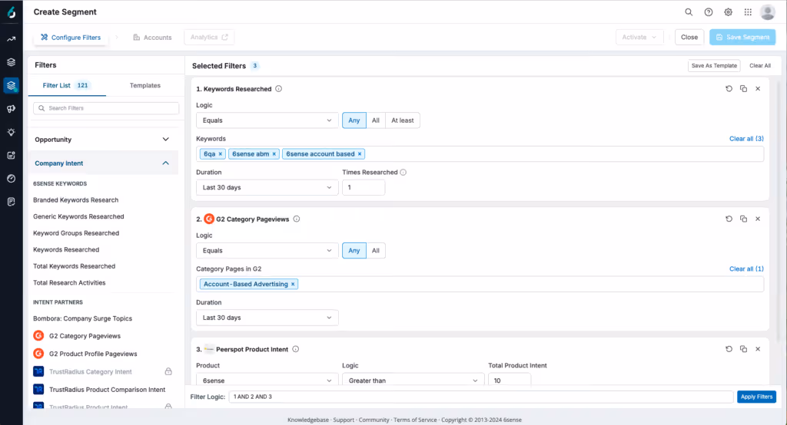Remove the Account-Based Advertising tag
This screenshot has height=425, width=787.
click(293, 284)
